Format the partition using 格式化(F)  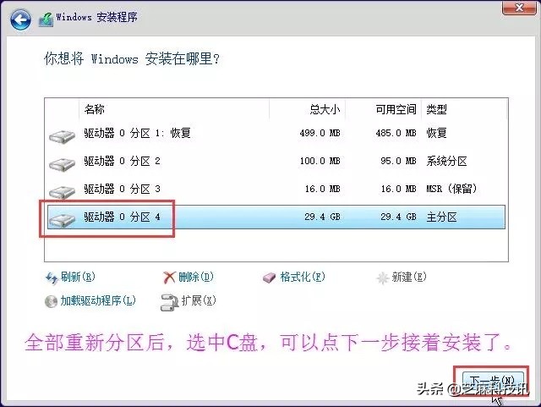(294, 277)
